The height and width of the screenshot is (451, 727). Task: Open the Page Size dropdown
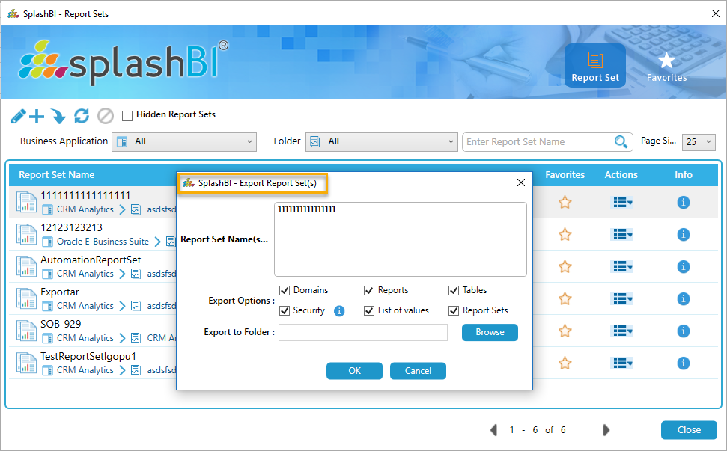click(699, 142)
